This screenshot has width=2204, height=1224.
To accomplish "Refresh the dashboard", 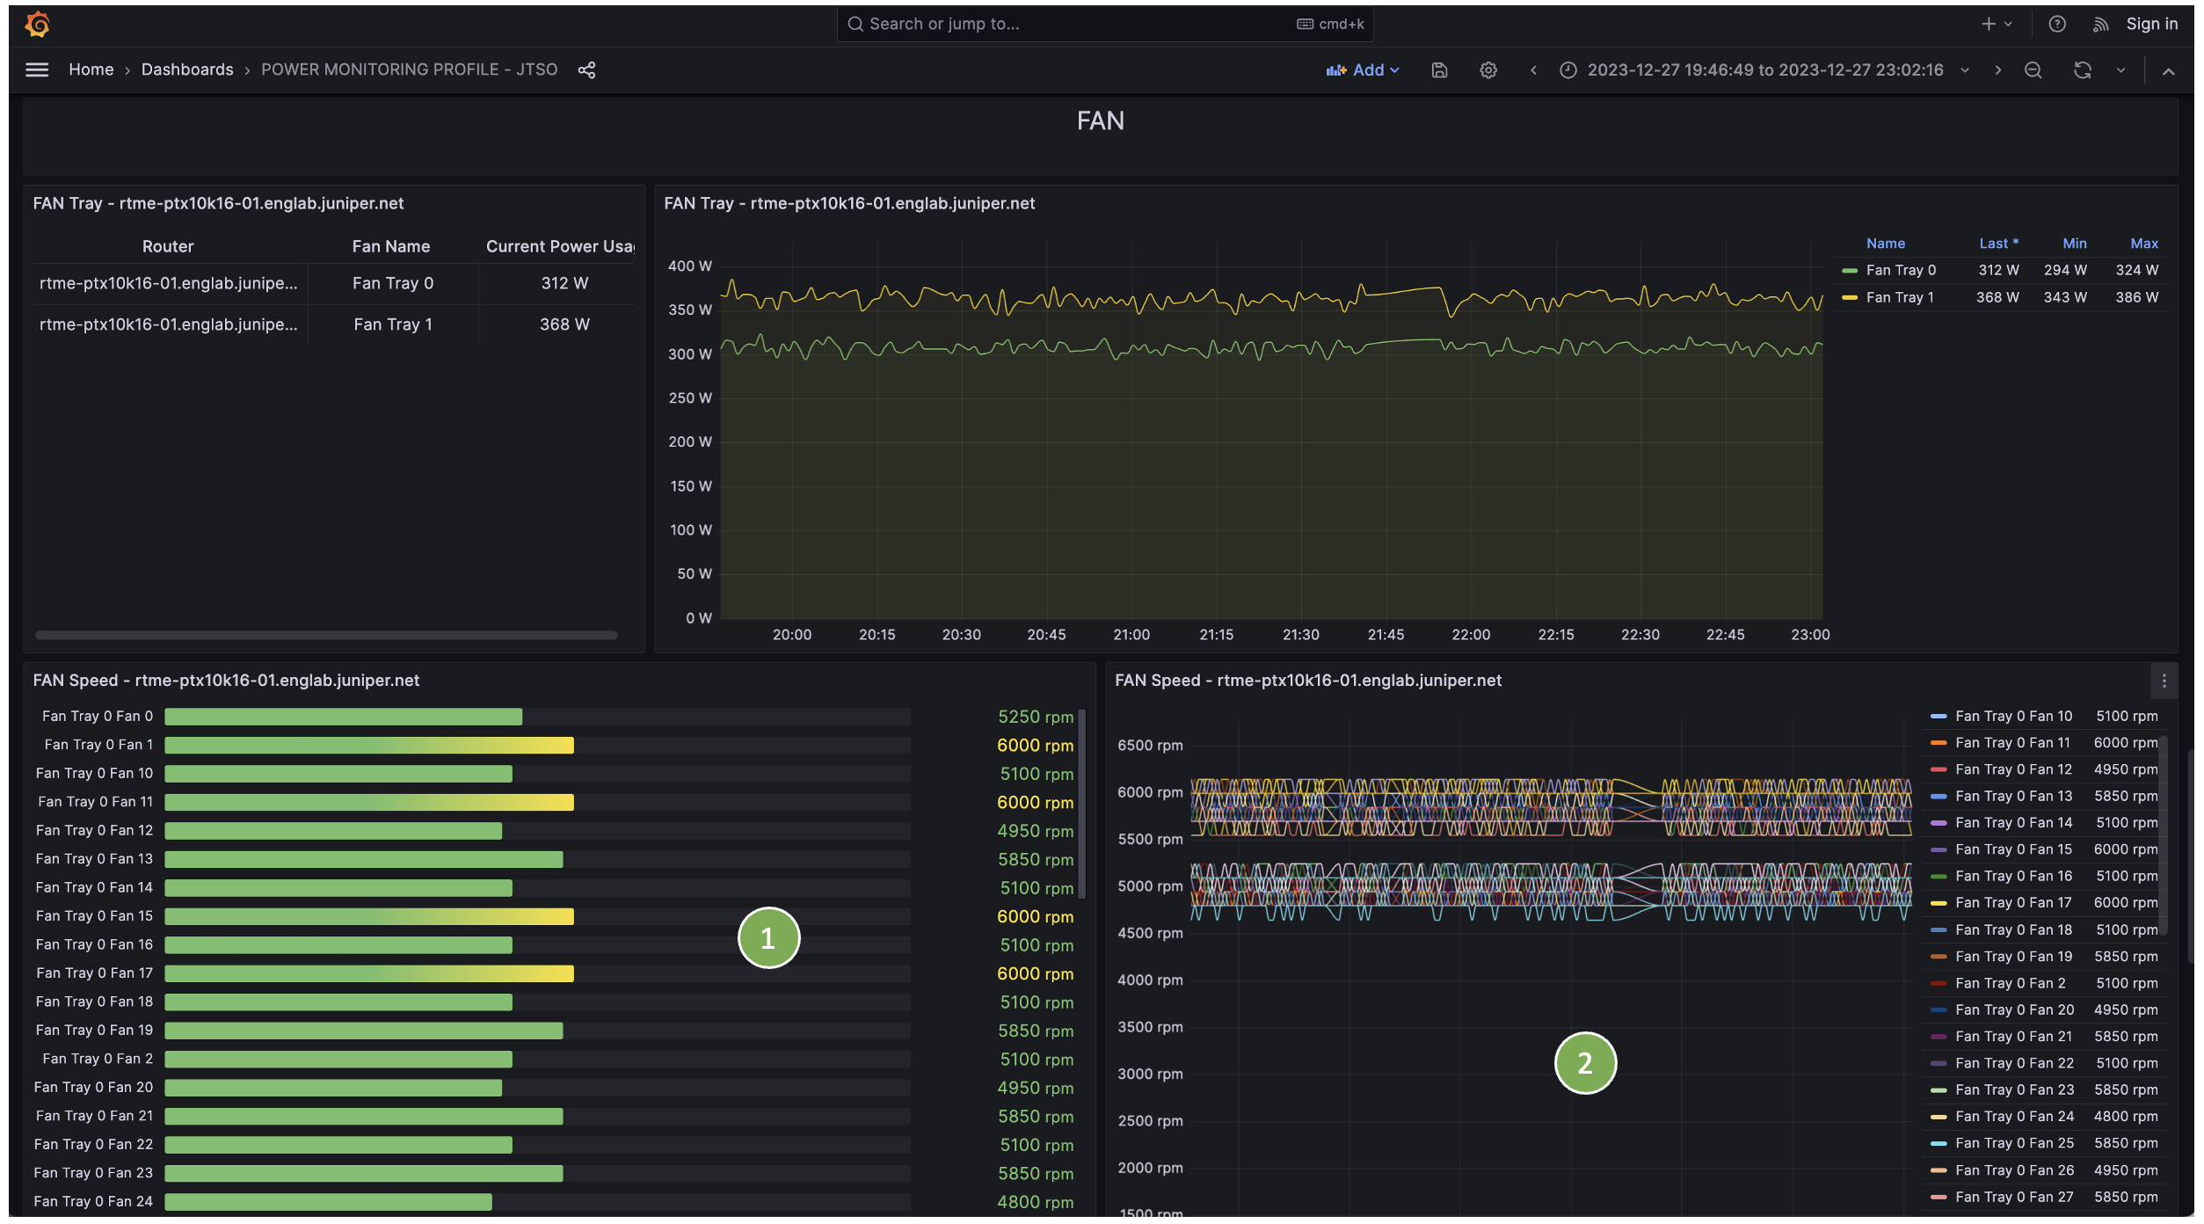I will pos(2082,70).
